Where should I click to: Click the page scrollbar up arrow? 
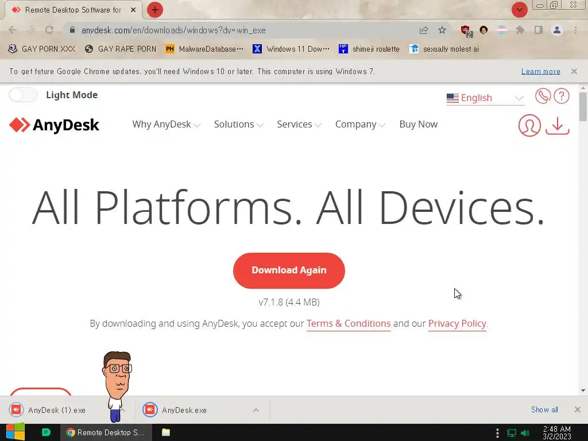[583, 88]
